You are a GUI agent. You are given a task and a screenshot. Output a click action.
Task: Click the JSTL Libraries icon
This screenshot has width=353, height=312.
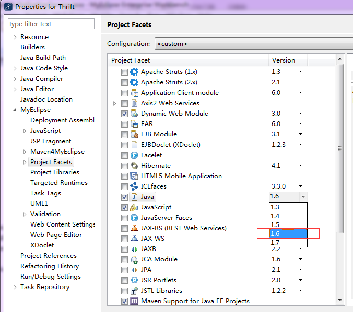click(134, 291)
